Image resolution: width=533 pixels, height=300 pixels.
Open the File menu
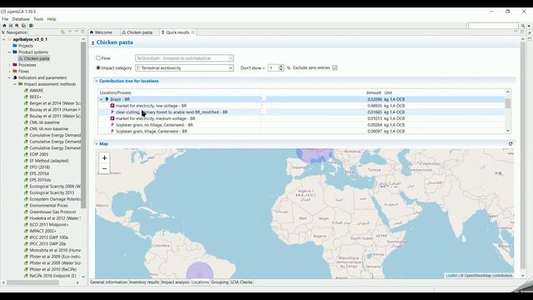(x=5, y=19)
